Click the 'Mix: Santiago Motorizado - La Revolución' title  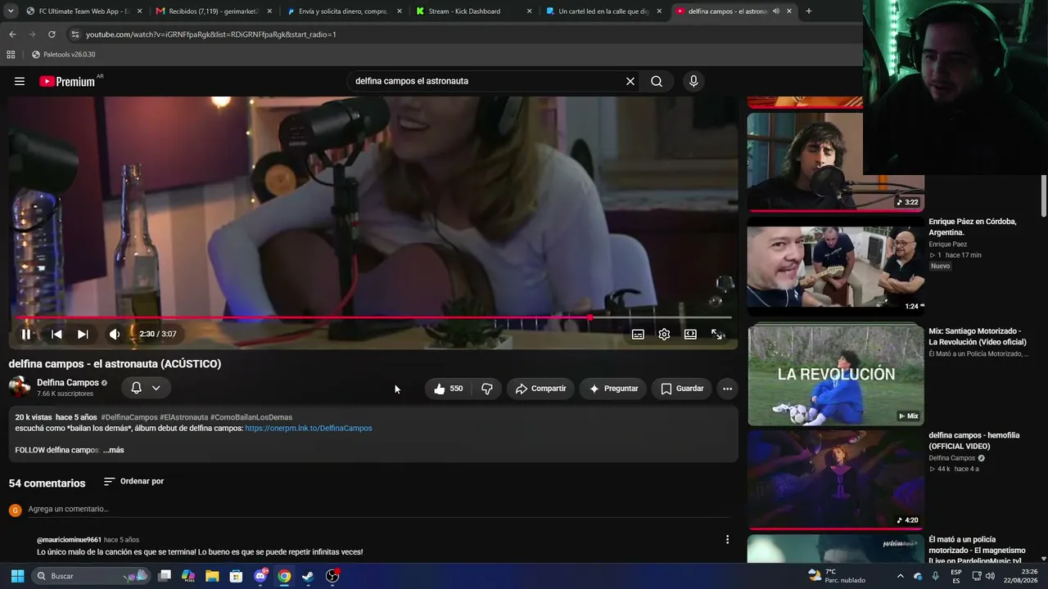[977, 336]
